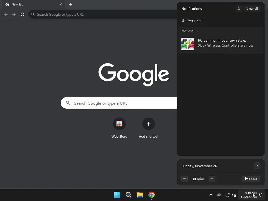268x201 pixels.
Task: Open taskbar Search
Action: pyautogui.click(x=128, y=195)
